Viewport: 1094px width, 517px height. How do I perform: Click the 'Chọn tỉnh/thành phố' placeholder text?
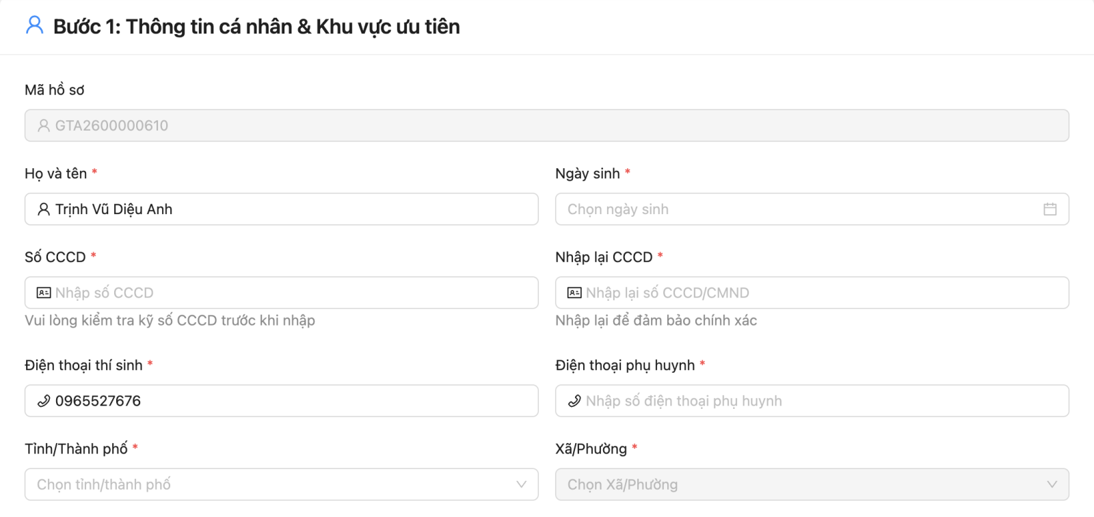point(104,484)
